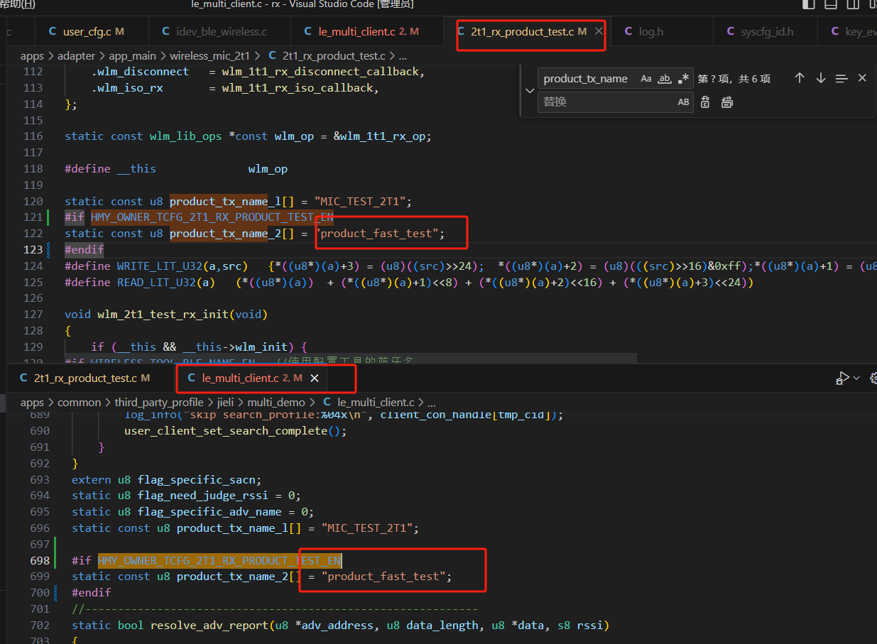Click the settings gear in lower editor toolbar

tap(873, 378)
